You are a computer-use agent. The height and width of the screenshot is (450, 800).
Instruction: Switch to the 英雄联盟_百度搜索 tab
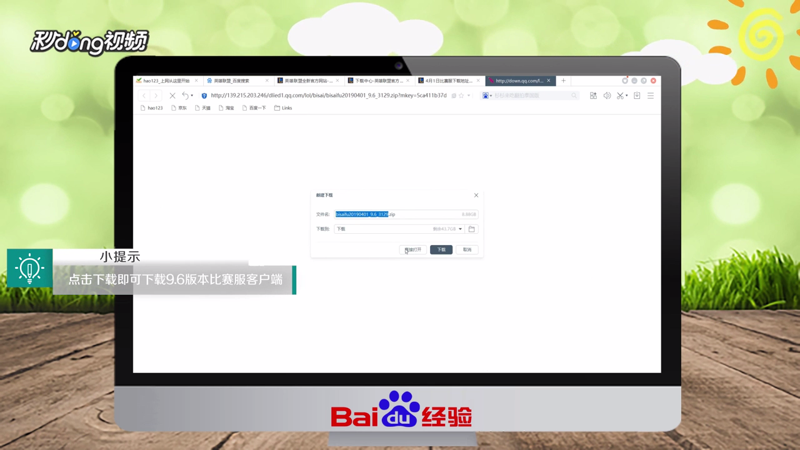[237, 81]
